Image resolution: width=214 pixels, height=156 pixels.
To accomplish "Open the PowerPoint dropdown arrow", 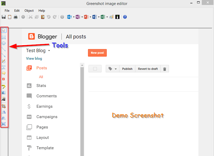I will coord(91,17).
